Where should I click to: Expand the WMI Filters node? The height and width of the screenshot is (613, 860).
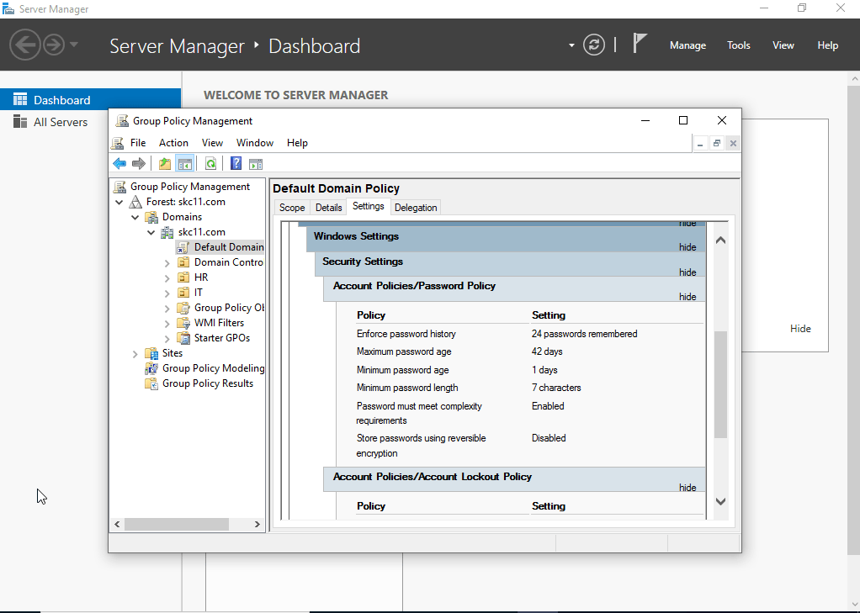click(x=167, y=323)
